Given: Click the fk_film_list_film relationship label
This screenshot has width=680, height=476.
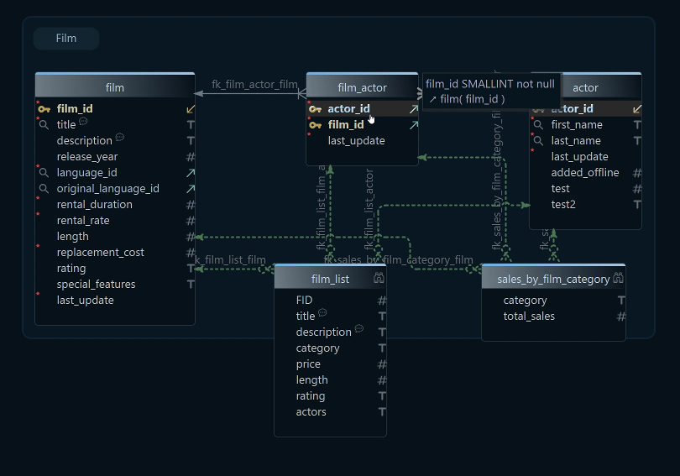Looking at the screenshot, I should coord(230,260).
